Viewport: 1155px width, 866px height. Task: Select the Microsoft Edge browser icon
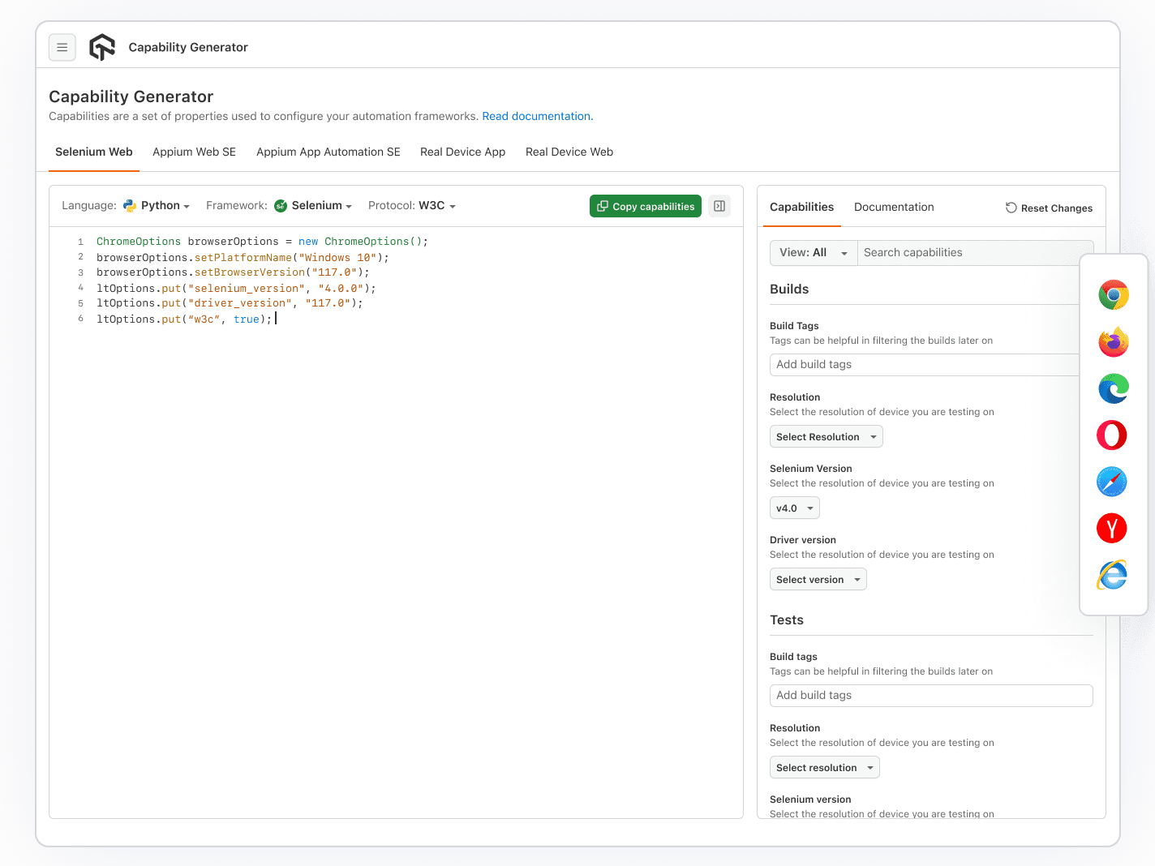click(x=1112, y=388)
